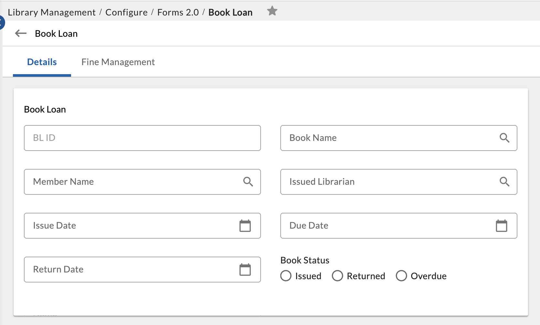Click the Book Loan page title
The width and height of the screenshot is (540, 325).
click(x=56, y=34)
